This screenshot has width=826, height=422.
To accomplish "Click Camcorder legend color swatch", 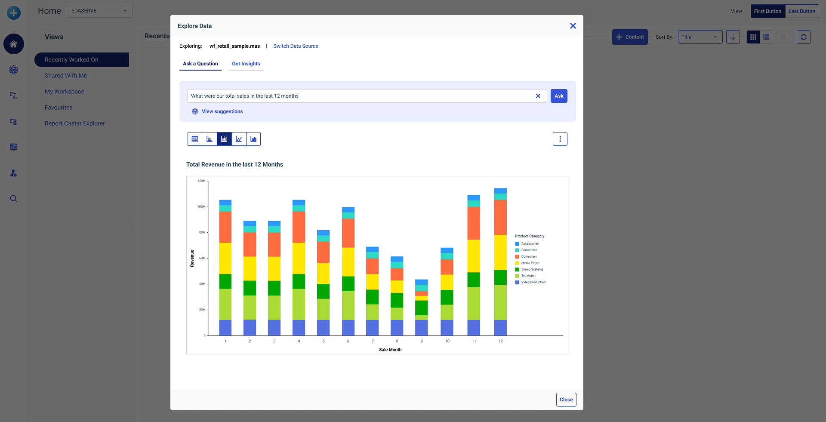I will [517, 250].
